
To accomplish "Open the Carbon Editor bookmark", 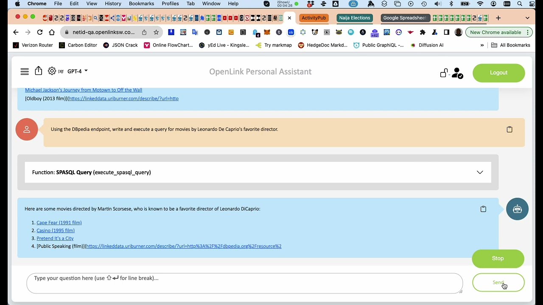I will click(x=78, y=45).
